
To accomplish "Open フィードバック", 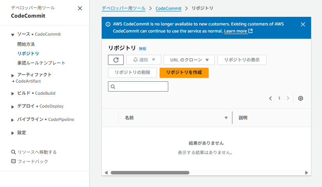I will coord(33,162).
